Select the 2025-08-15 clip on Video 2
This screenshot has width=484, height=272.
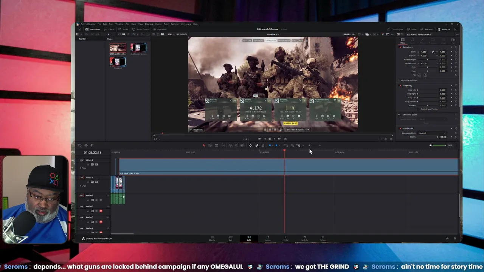point(289,167)
